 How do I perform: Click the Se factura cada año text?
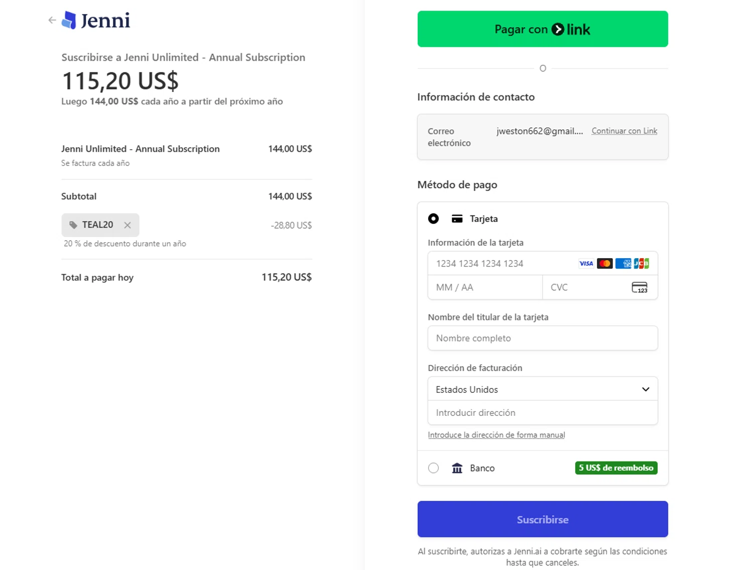95,163
